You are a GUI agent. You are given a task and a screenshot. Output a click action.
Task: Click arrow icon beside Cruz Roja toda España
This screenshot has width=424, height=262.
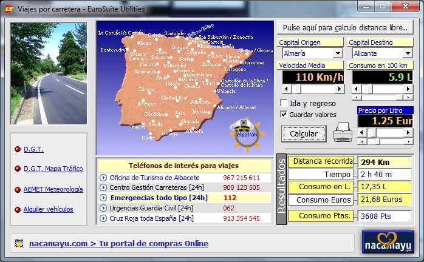coord(103,218)
